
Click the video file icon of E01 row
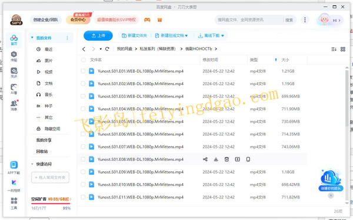(x=91, y=71)
